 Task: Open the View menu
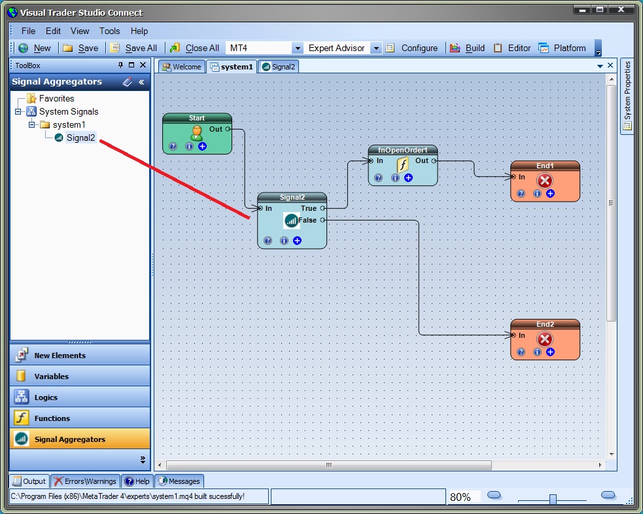click(80, 31)
